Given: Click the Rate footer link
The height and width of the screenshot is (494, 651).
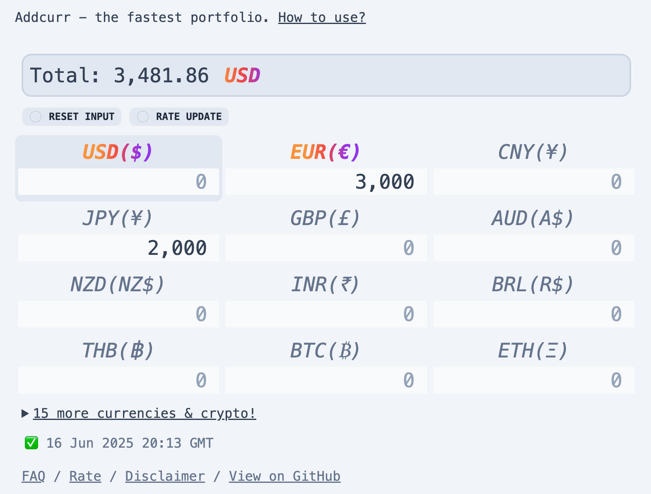Looking at the screenshot, I should (x=85, y=476).
